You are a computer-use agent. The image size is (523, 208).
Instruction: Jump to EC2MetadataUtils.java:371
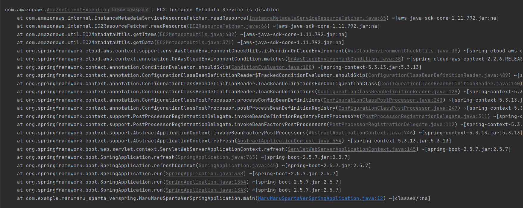point(194,43)
